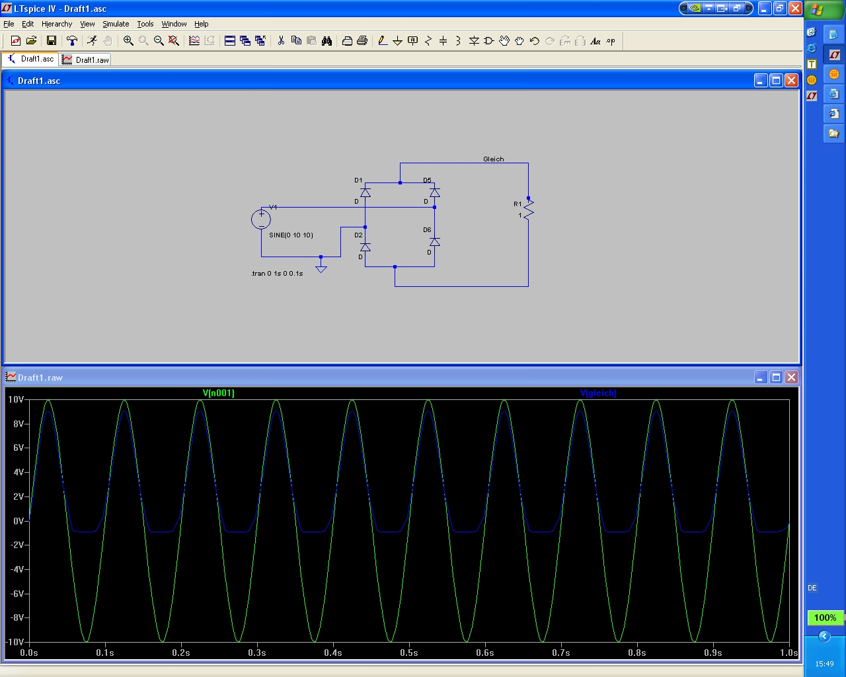The height and width of the screenshot is (677, 846).
Task: Click the ground symbol in schematic
Action: [321, 268]
